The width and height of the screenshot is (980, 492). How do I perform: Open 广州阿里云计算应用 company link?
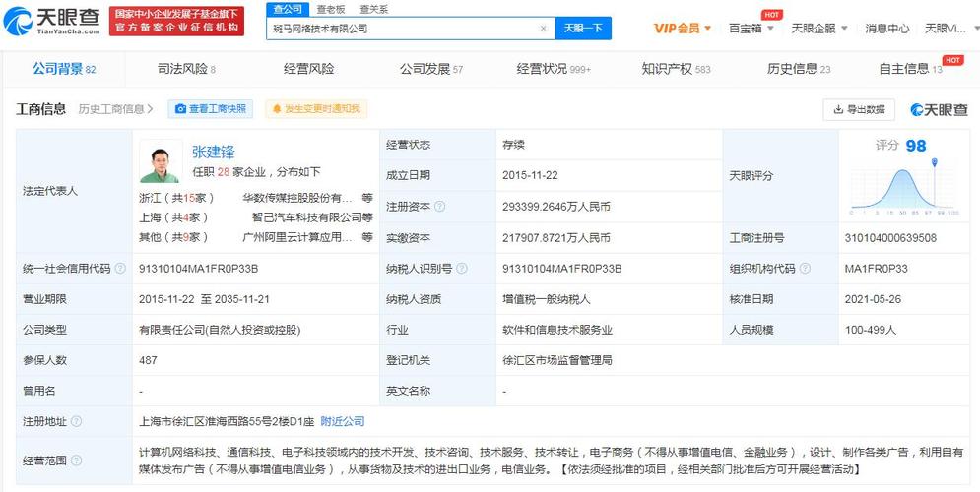point(298,237)
